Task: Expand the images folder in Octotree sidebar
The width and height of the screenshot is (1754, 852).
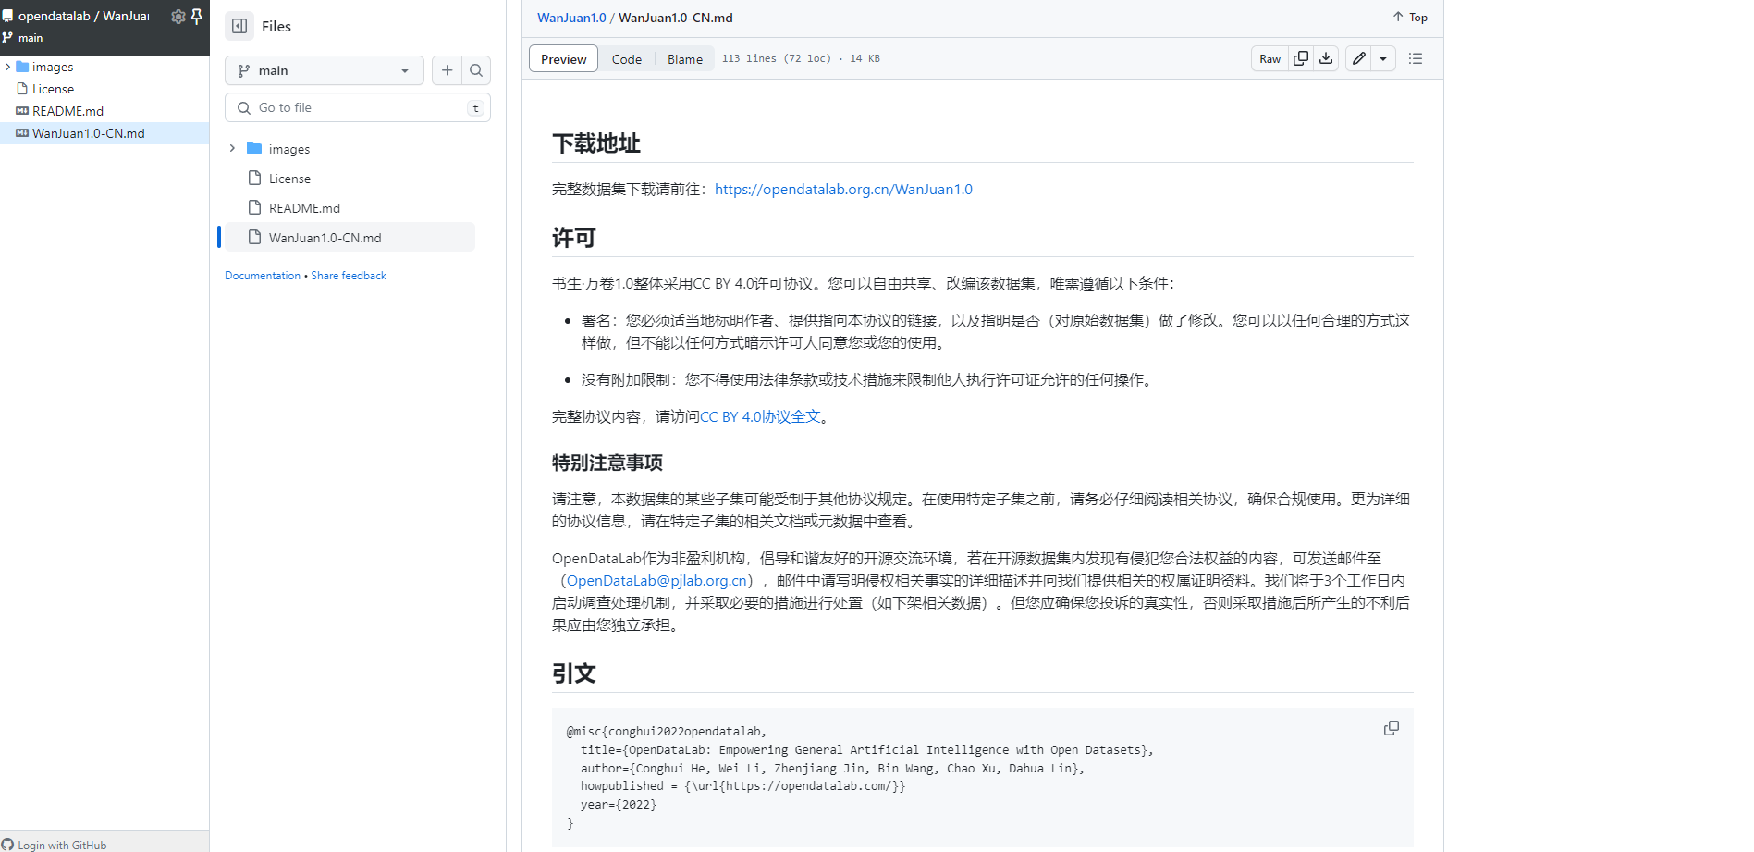Action: (7, 67)
